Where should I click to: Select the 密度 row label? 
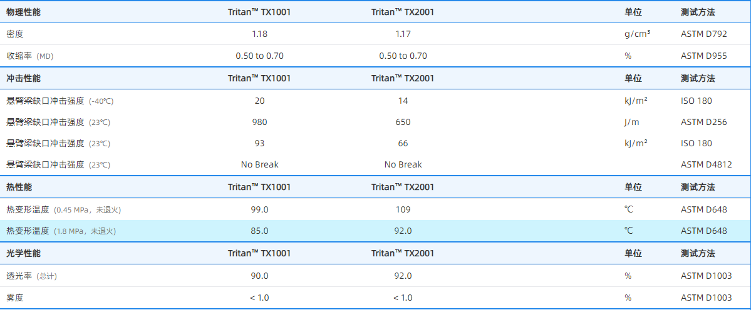coord(15,34)
